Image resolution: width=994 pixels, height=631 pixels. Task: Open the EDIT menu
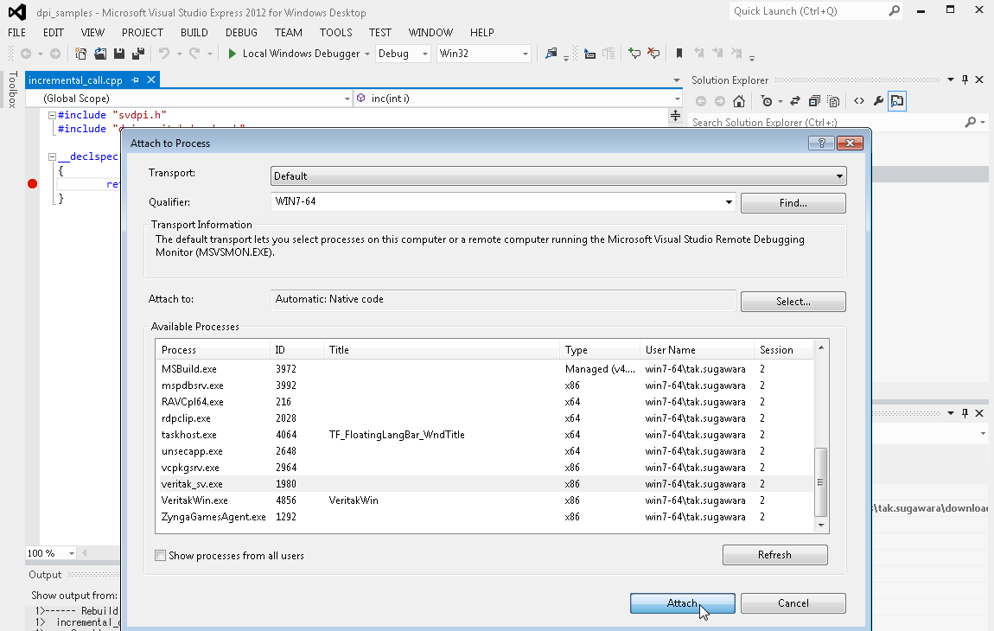[x=54, y=32]
